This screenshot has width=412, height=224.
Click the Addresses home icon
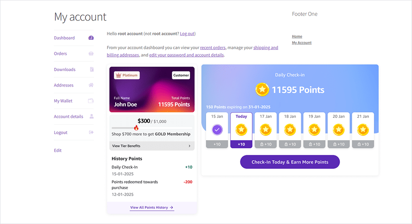tap(91, 85)
